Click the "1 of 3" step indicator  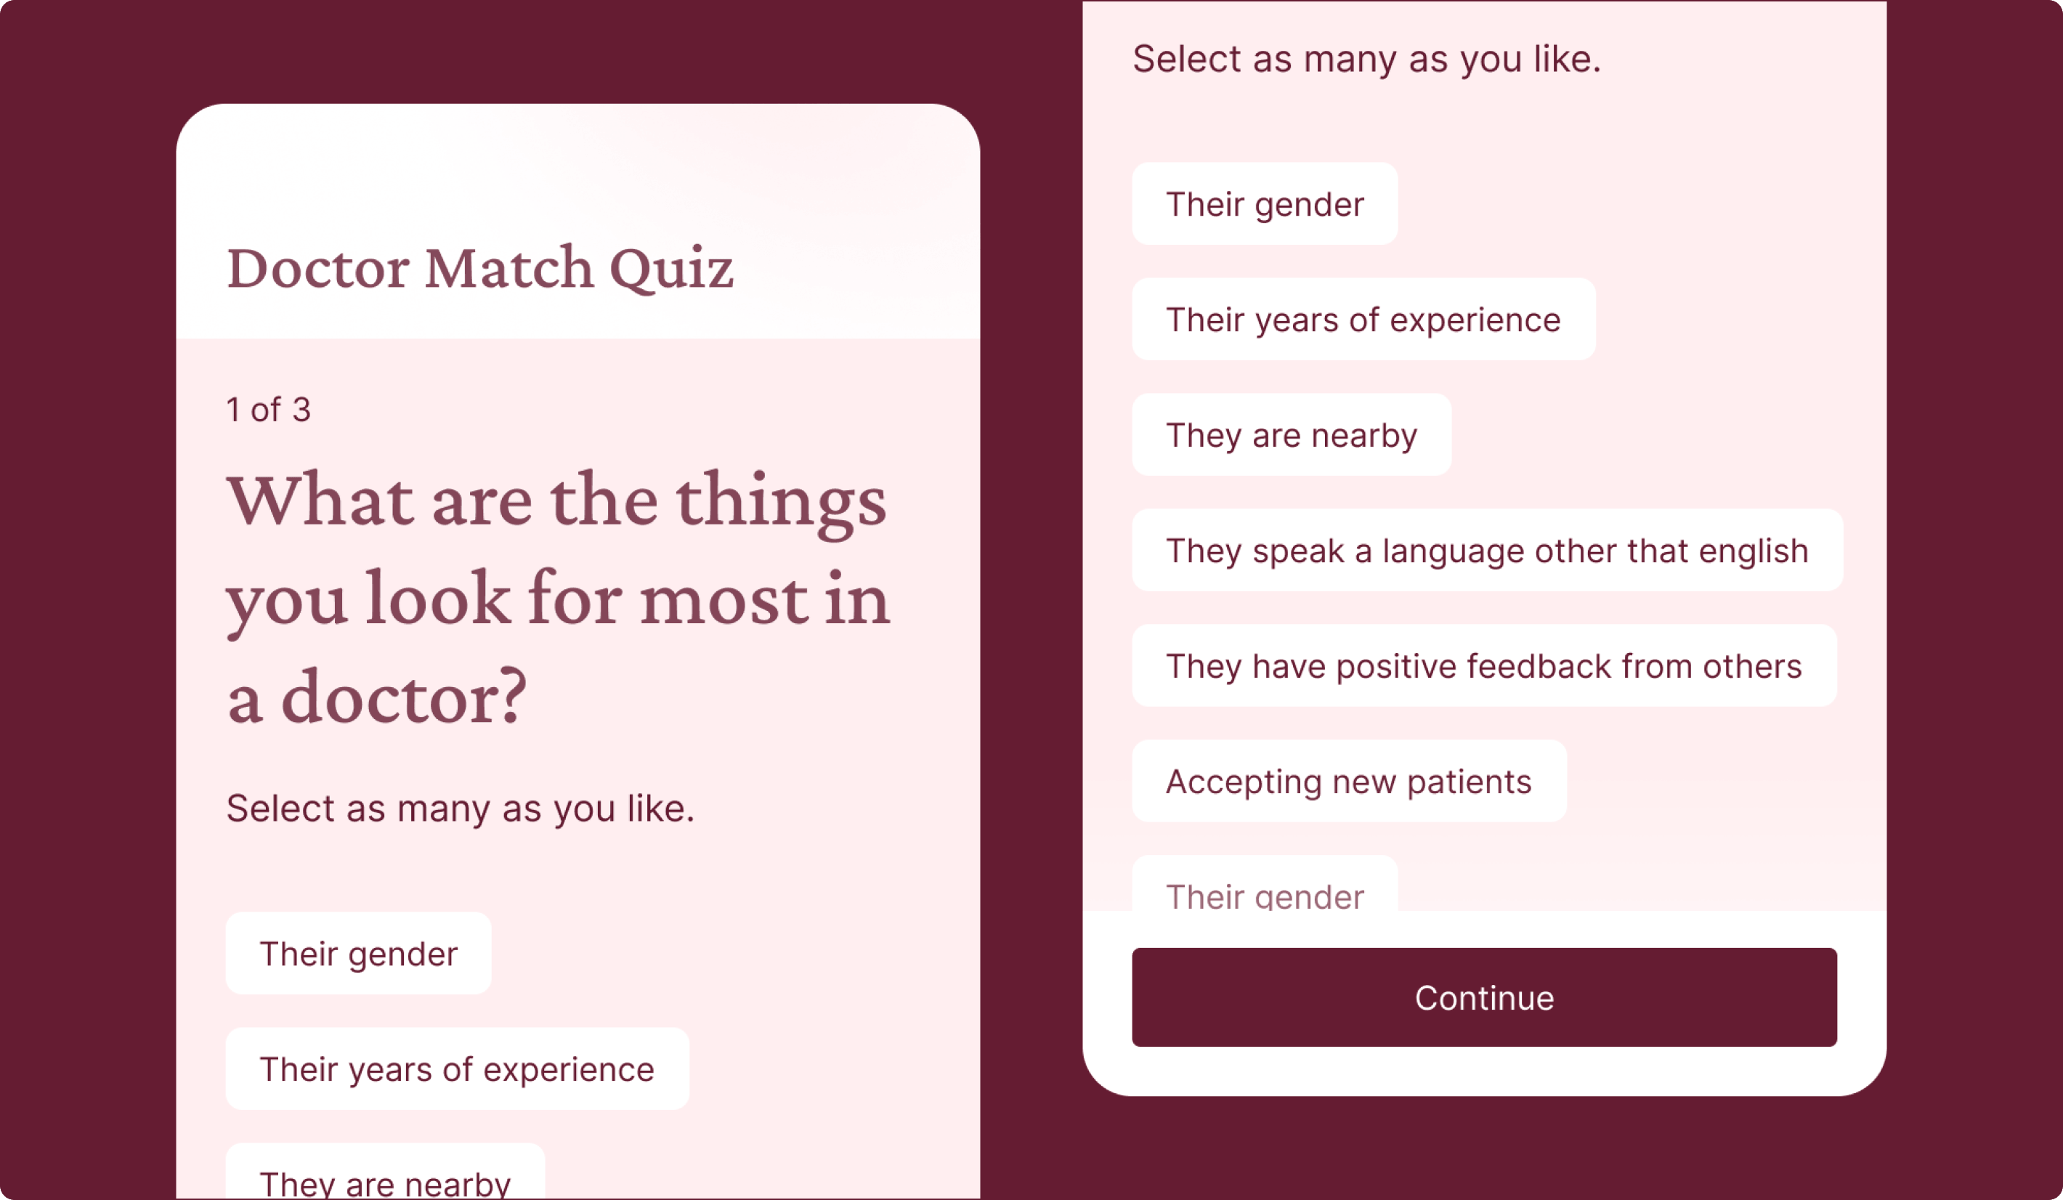click(x=269, y=409)
